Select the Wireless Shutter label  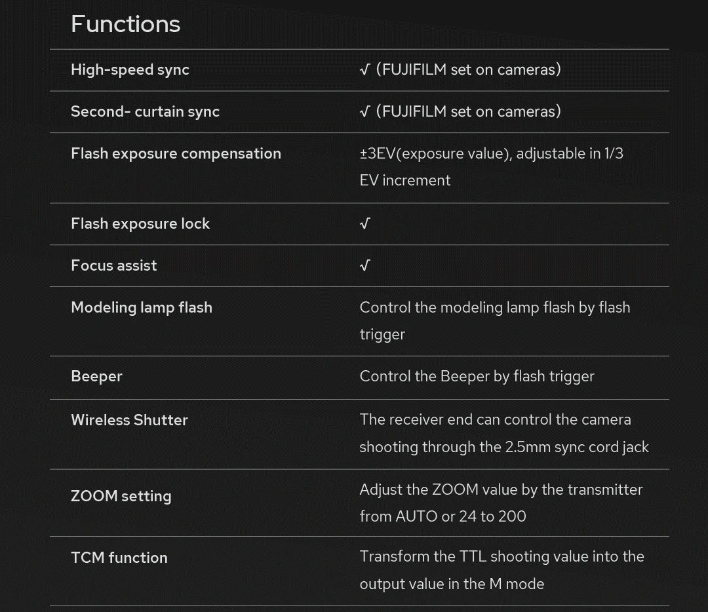129,420
